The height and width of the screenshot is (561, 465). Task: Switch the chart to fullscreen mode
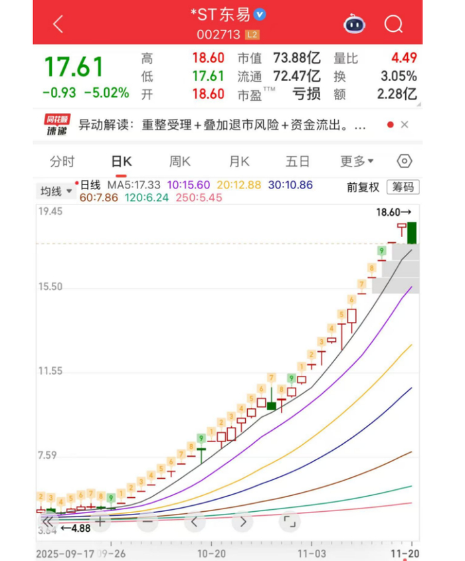[290, 522]
